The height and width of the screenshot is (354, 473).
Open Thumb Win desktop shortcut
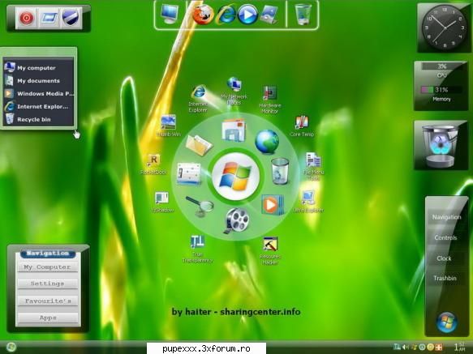tap(168, 126)
